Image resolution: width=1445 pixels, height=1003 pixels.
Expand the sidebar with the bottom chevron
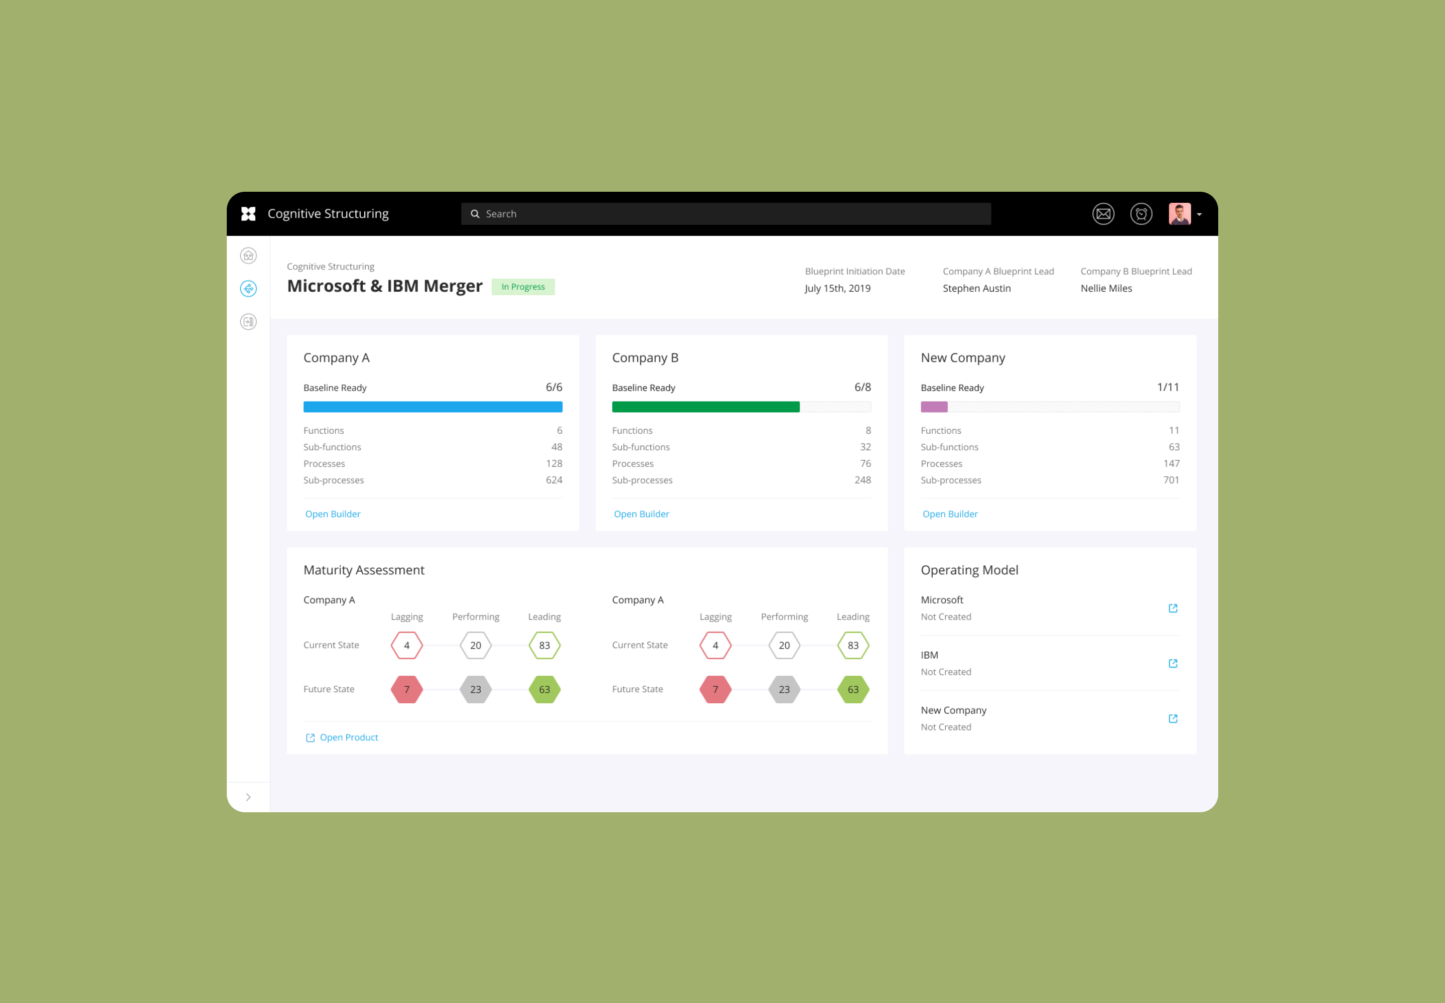pos(248,797)
